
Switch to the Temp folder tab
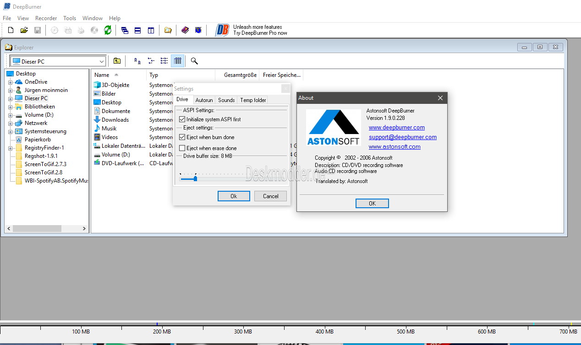click(253, 100)
